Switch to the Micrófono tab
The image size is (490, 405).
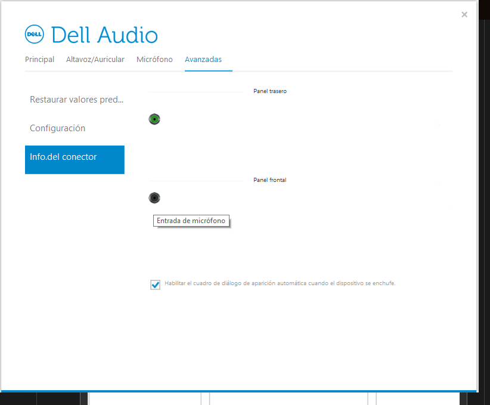click(154, 60)
